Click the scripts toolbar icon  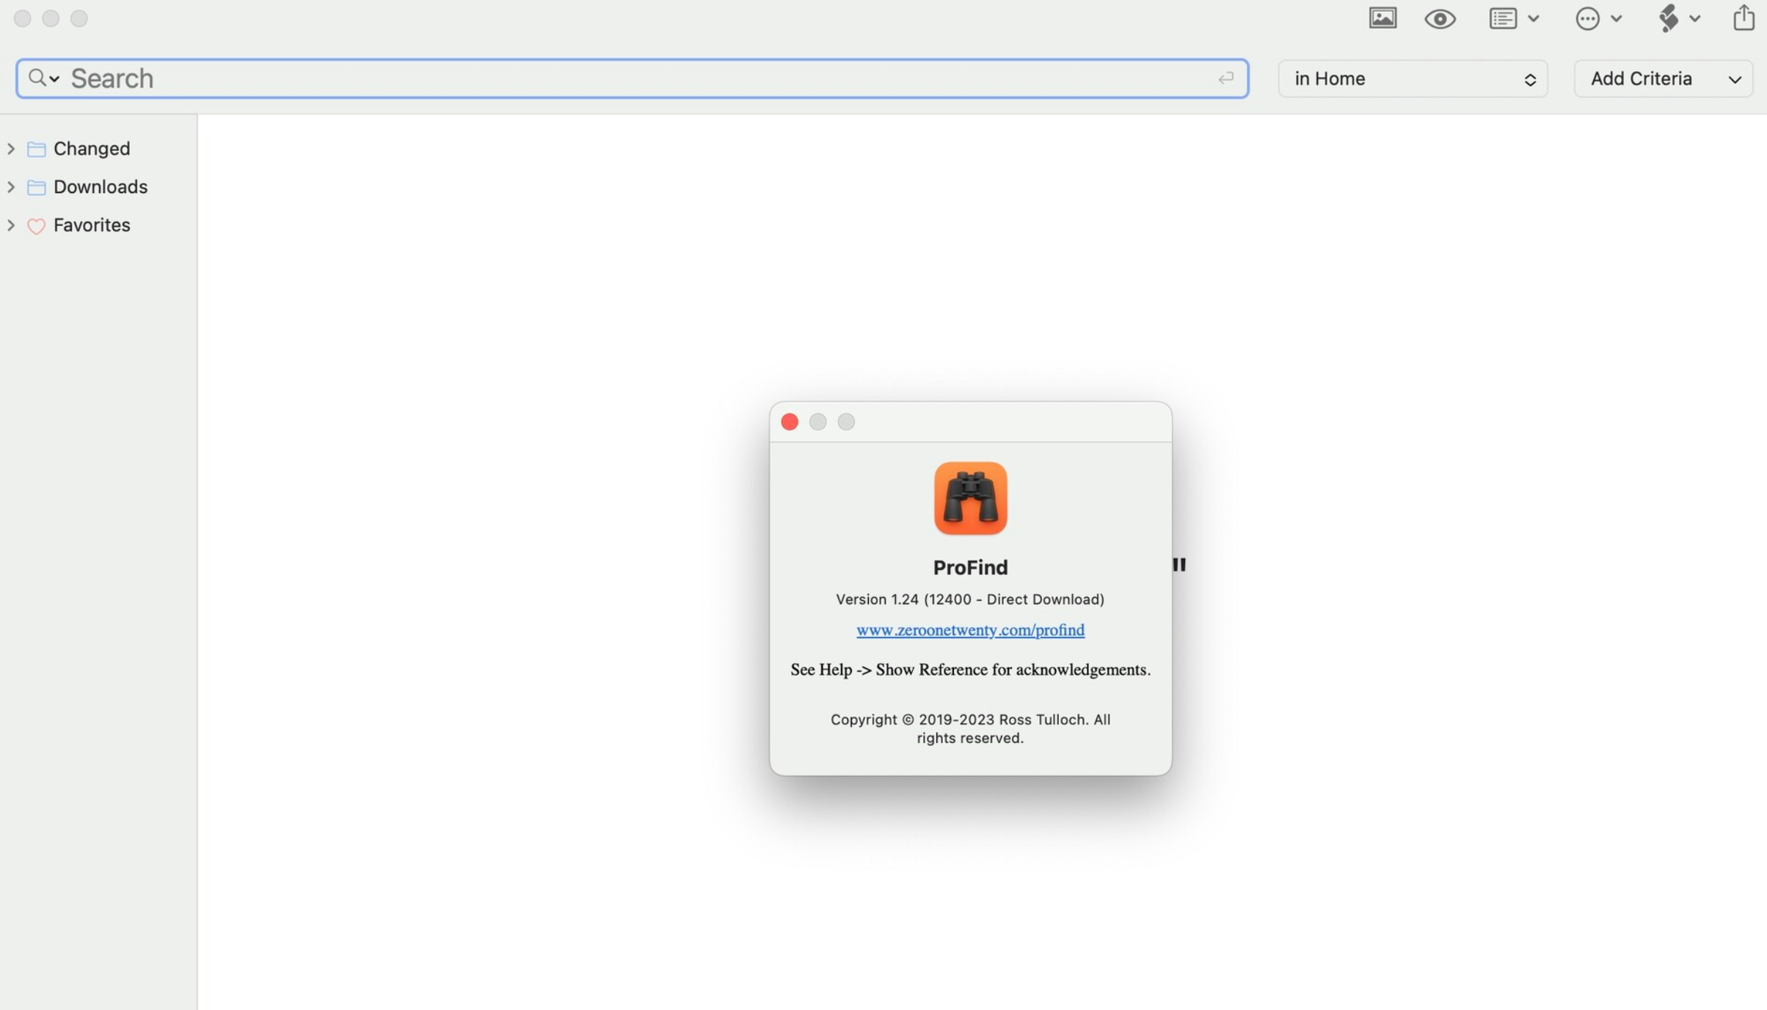click(1668, 18)
